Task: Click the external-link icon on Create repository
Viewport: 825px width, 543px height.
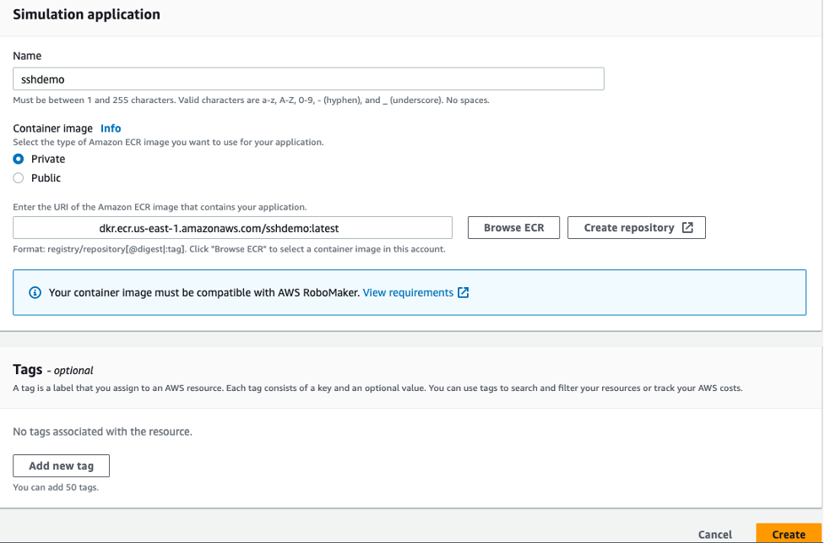Action: click(x=687, y=227)
